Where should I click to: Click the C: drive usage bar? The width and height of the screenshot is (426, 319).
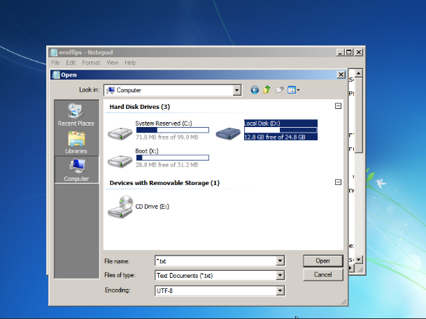pos(173,130)
